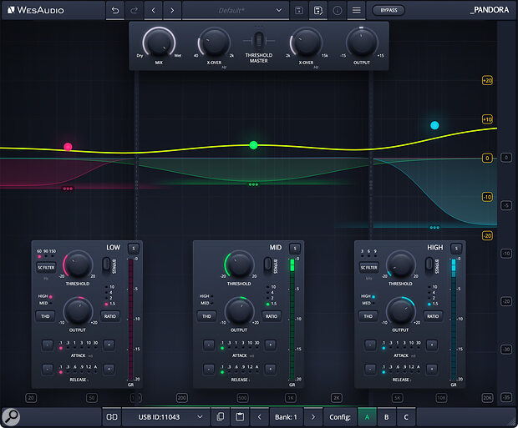Toggle HIGH band SC FILTER
The image size is (518, 428).
coord(368,267)
